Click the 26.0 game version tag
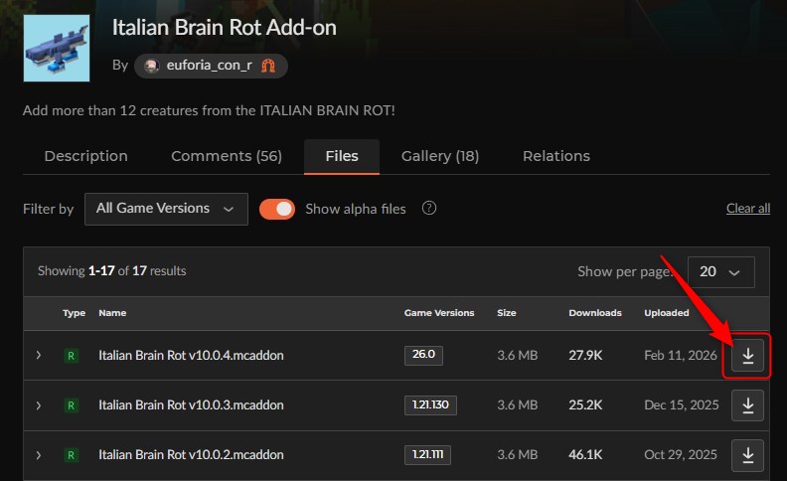This screenshot has width=787, height=481. coord(423,355)
